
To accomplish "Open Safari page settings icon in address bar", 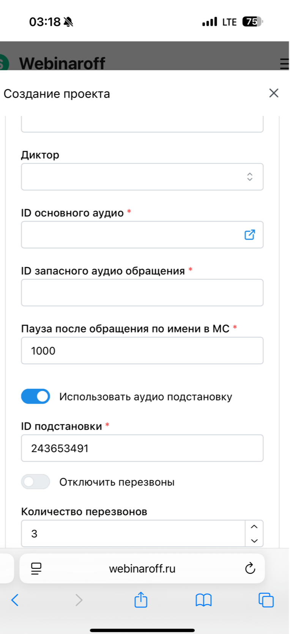I will [36, 568].
